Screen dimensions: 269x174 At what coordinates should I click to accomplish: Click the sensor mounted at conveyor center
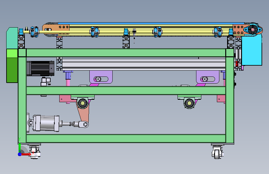click(134, 33)
